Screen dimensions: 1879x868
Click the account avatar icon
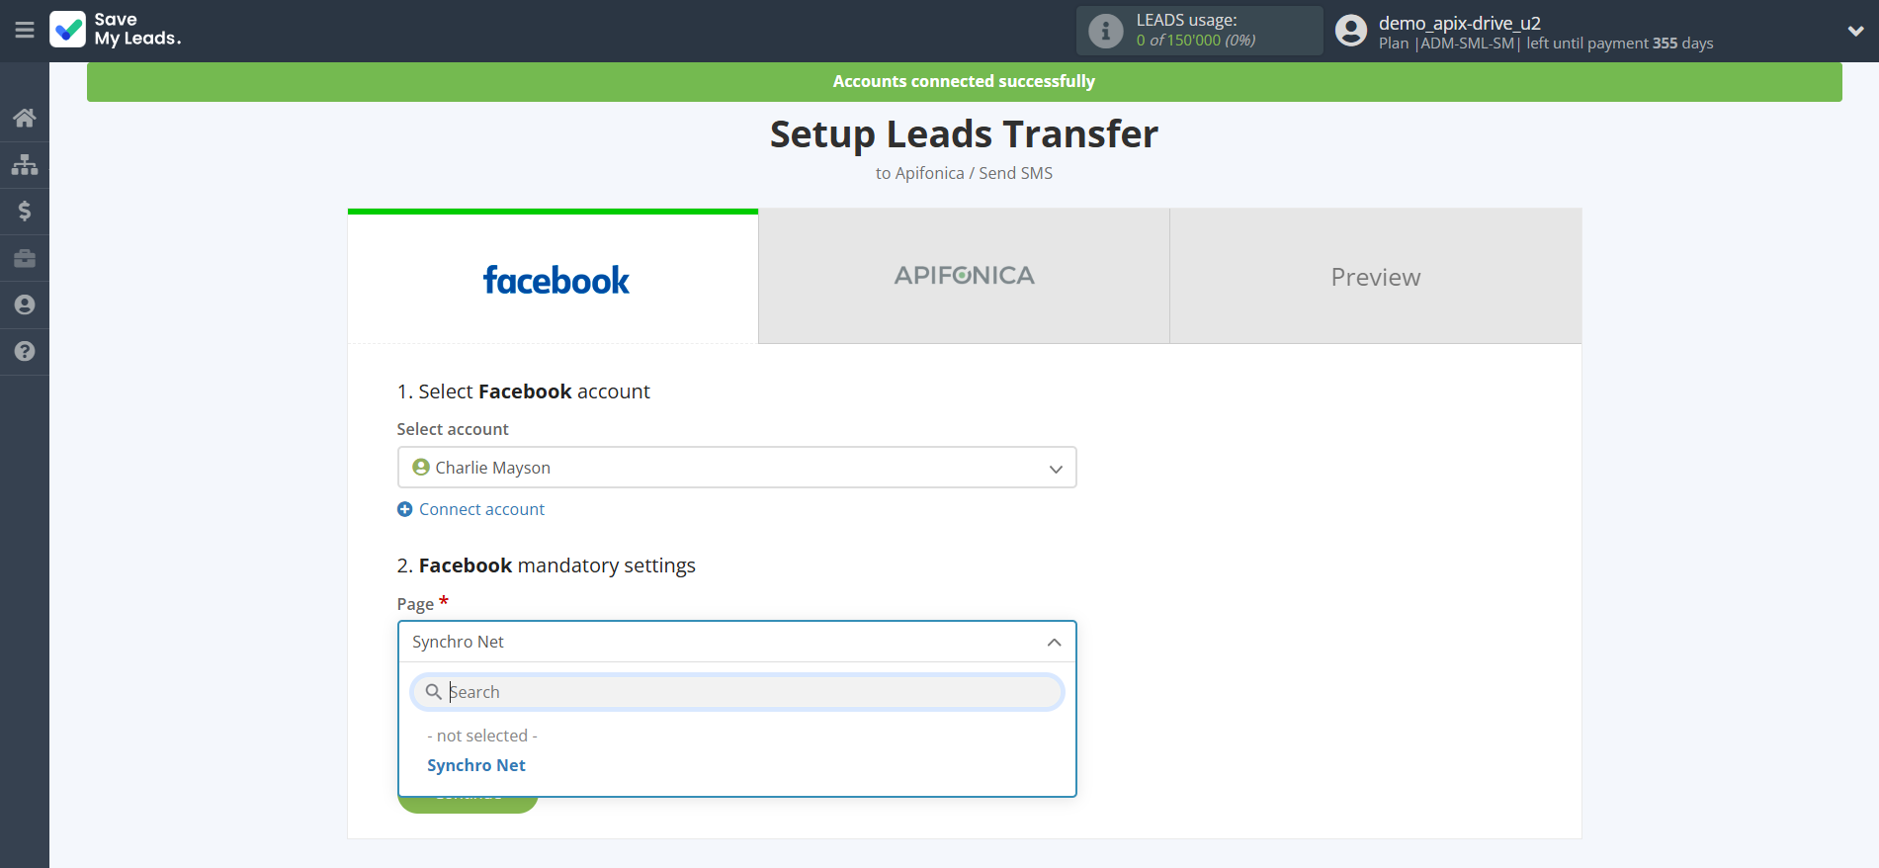[x=1350, y=31]
